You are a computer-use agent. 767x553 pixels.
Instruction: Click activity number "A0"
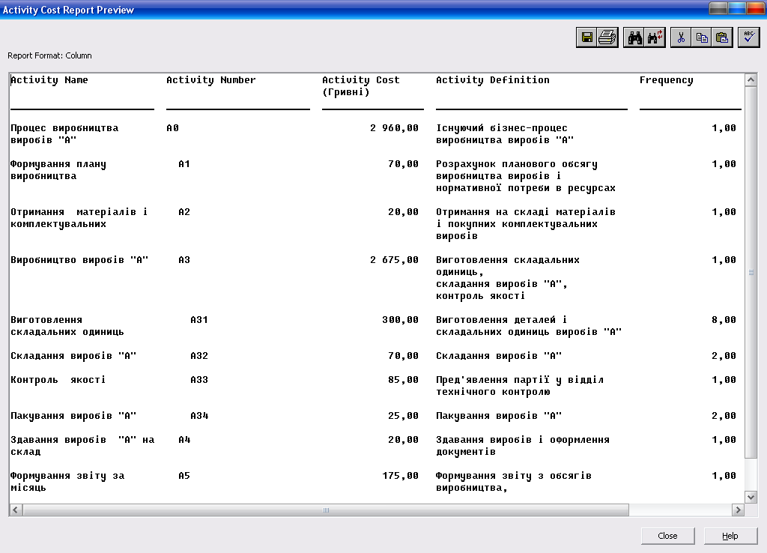pos(173,127)
